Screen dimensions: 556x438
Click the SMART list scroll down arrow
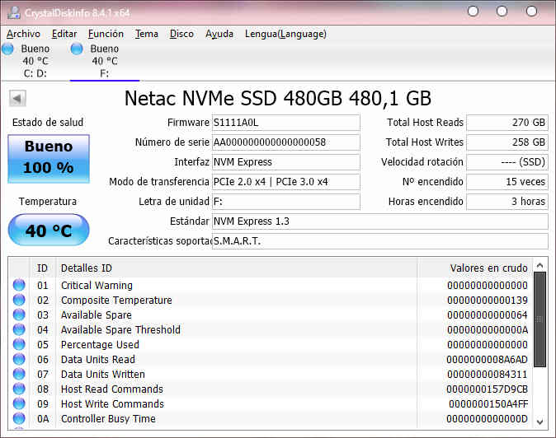coord(540,422)
